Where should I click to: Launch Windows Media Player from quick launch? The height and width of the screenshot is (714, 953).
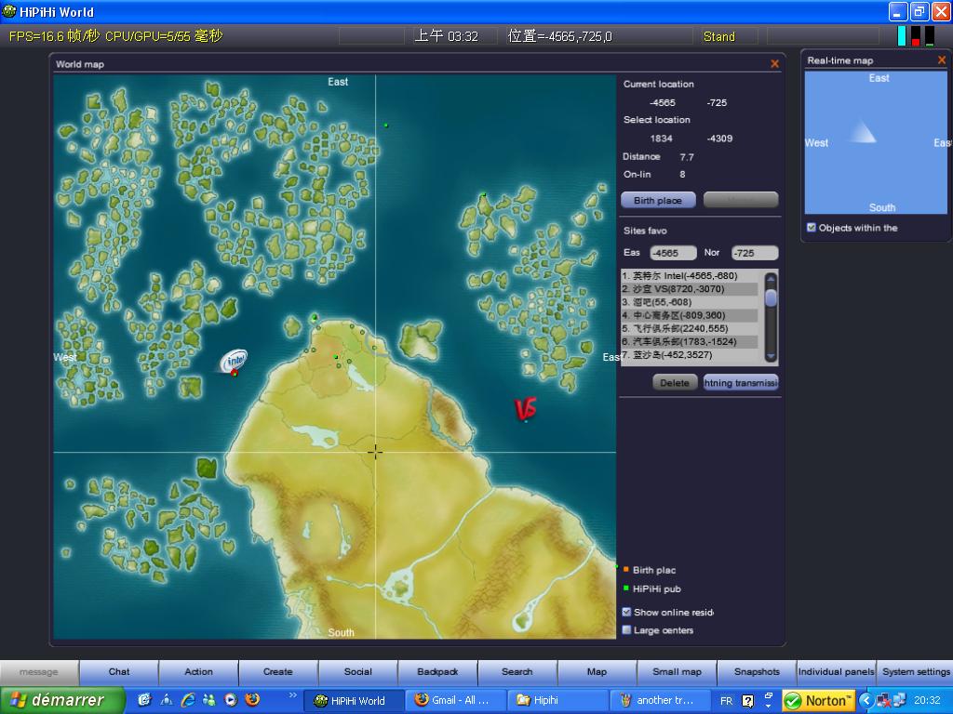point(231,700)
